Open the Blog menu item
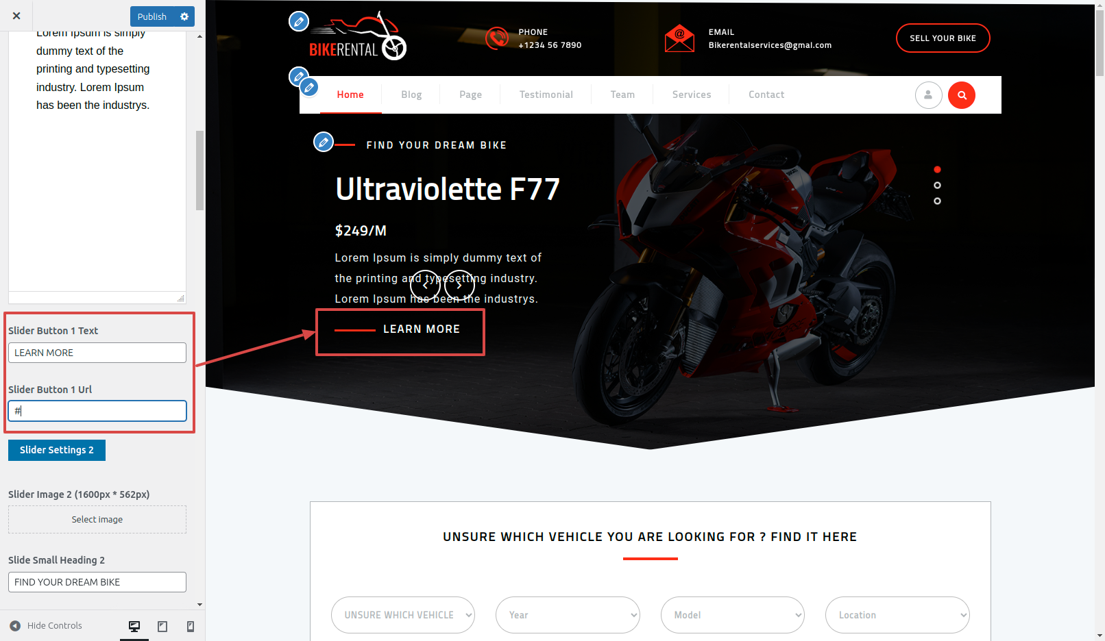Viewport: 1105px width, 641px height. coord(411,95)
